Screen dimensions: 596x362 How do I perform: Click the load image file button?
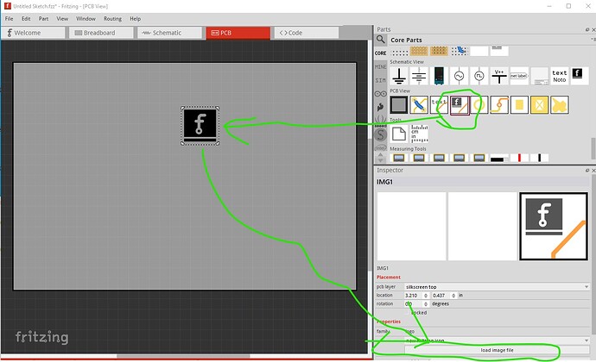[496, 351]
